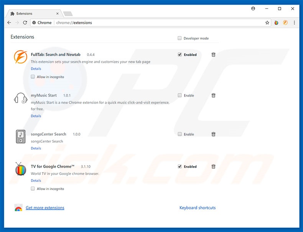Open Details for FullTab: Search and Newtab

36,69
